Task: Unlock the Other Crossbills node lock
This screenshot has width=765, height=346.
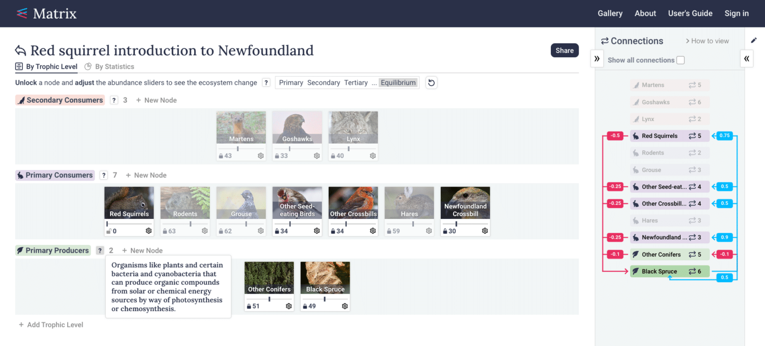Action: pyautogui.click(x=333, y=231)
